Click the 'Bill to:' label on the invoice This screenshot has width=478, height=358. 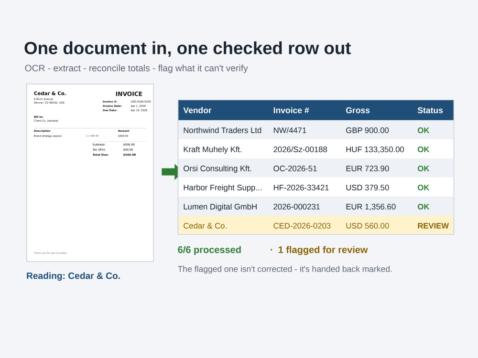pyautogui.click(x=38, y=116)
